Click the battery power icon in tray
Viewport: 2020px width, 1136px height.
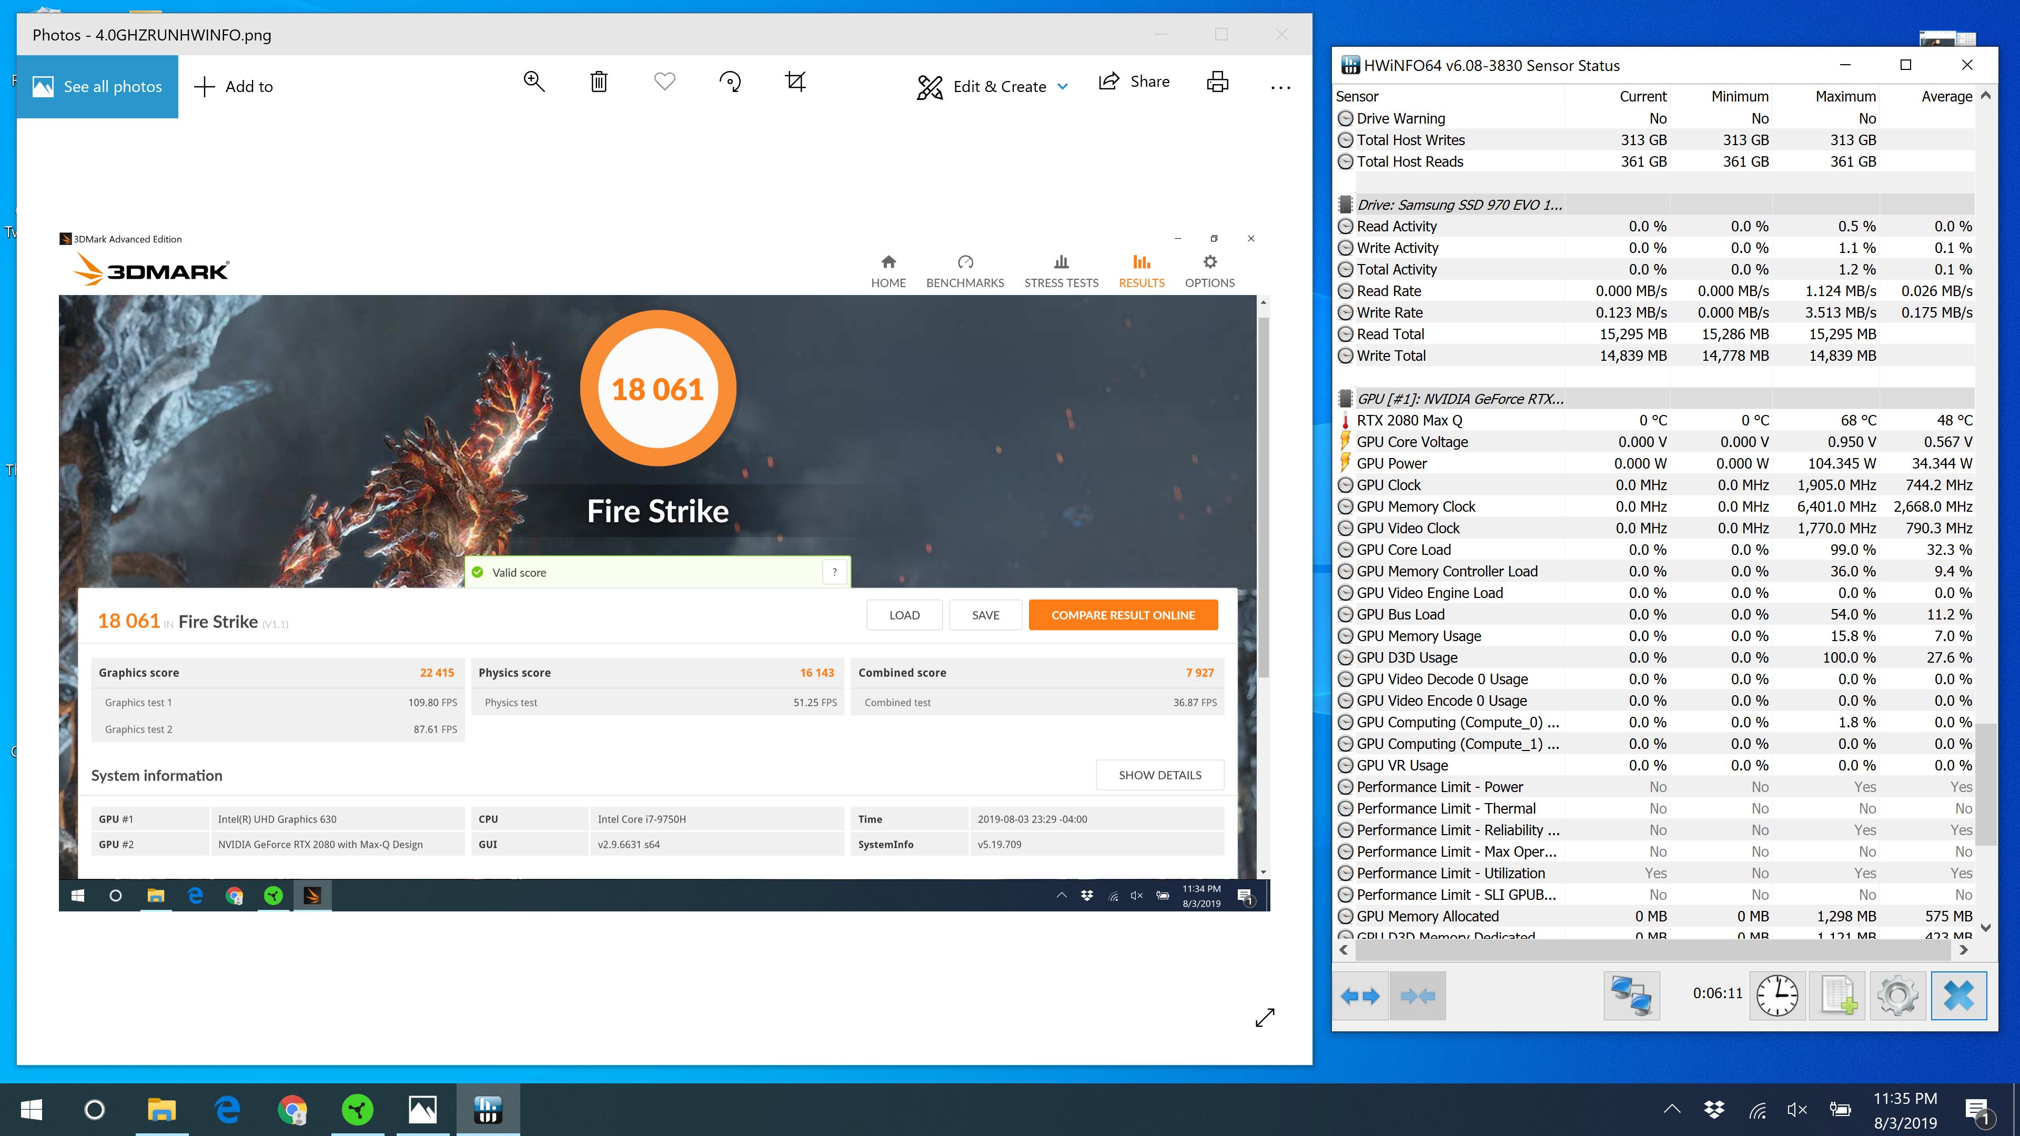1840,1109
